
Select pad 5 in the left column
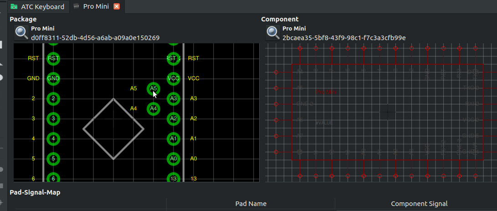[53, 159]
